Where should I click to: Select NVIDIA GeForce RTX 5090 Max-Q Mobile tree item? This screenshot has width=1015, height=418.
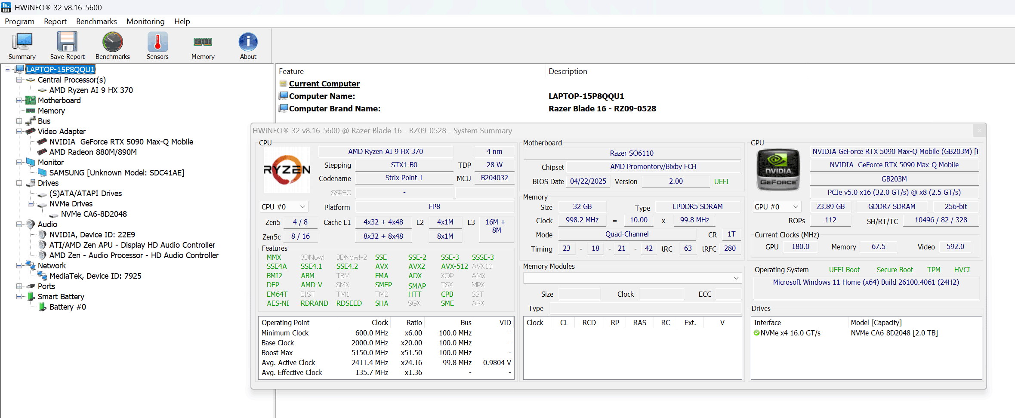[121, 141]
